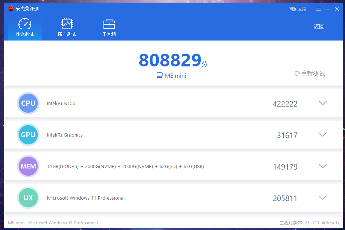This screenshot has width=345, height=230.
Task: Click the monitor icon beside ME mini
Action: (160, 75)
